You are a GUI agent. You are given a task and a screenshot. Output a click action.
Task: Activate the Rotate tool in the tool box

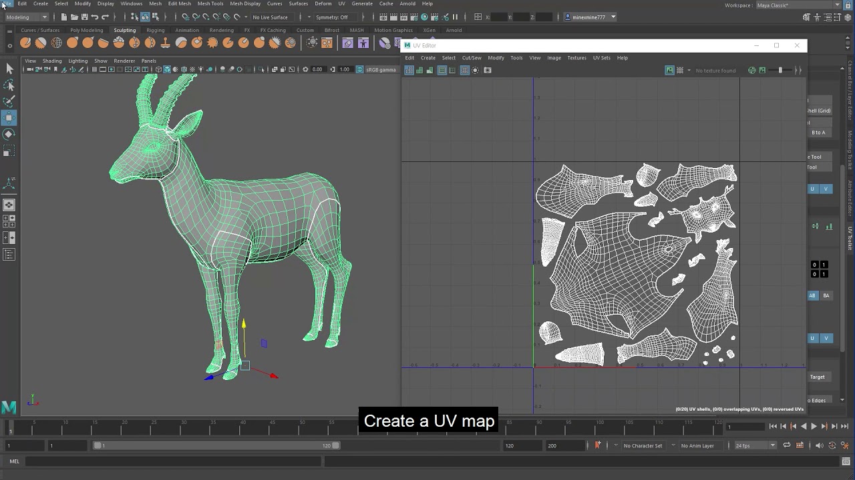click(9, 134)
